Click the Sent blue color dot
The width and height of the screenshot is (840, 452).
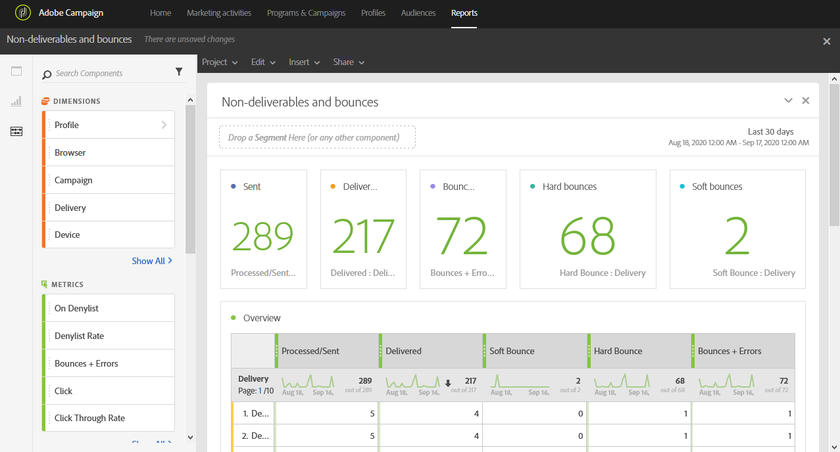coord(234,187)
